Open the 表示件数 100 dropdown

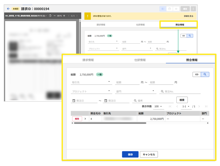(158, 106)
